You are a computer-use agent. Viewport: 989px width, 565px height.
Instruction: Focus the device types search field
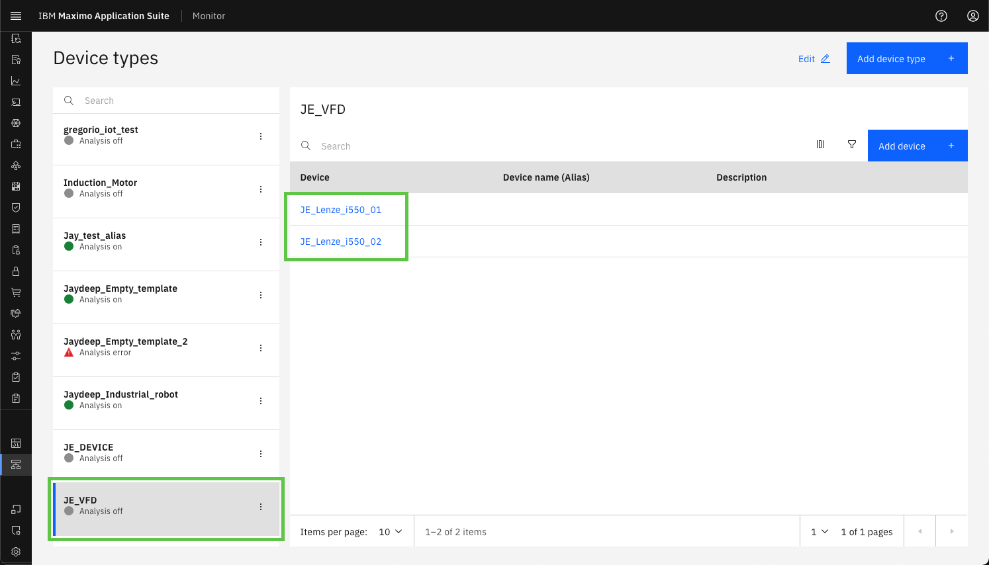[x=166, y=101]
